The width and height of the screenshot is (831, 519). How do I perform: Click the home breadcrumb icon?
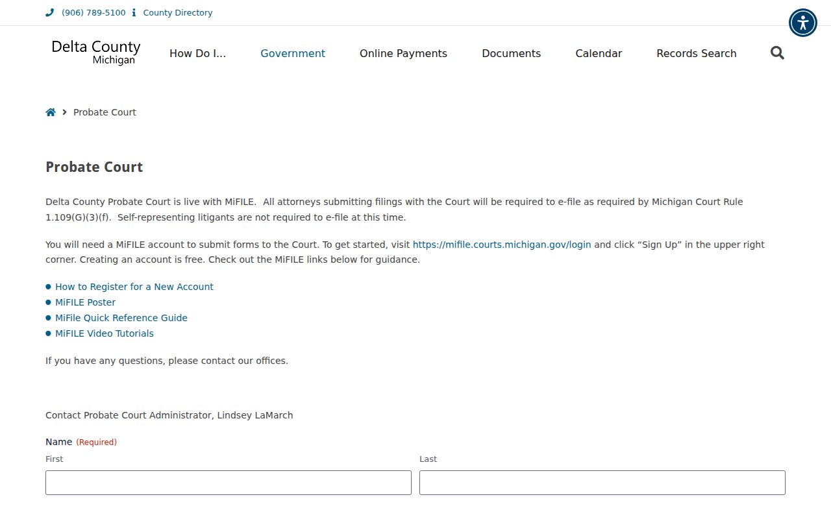pyautogui.click(x=51, y=112)
